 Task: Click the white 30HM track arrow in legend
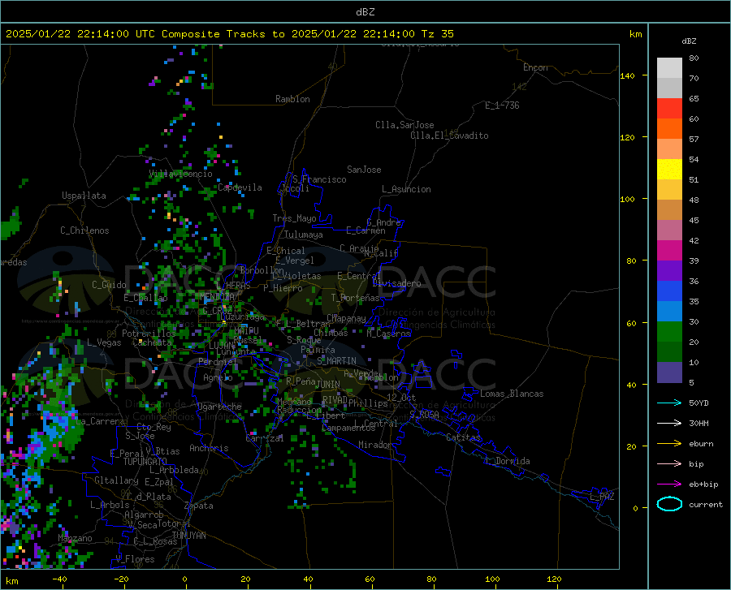669,424
